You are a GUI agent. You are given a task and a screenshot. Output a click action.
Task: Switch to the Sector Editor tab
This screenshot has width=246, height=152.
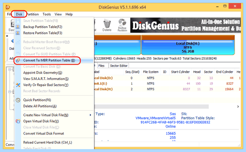[x=119, y=66]
